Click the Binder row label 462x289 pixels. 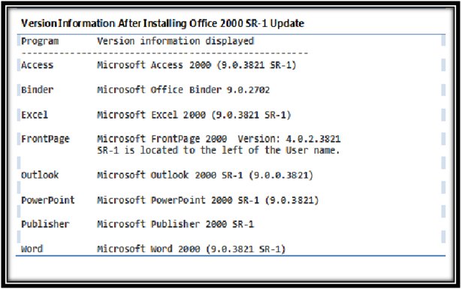(x=37, y=90)
